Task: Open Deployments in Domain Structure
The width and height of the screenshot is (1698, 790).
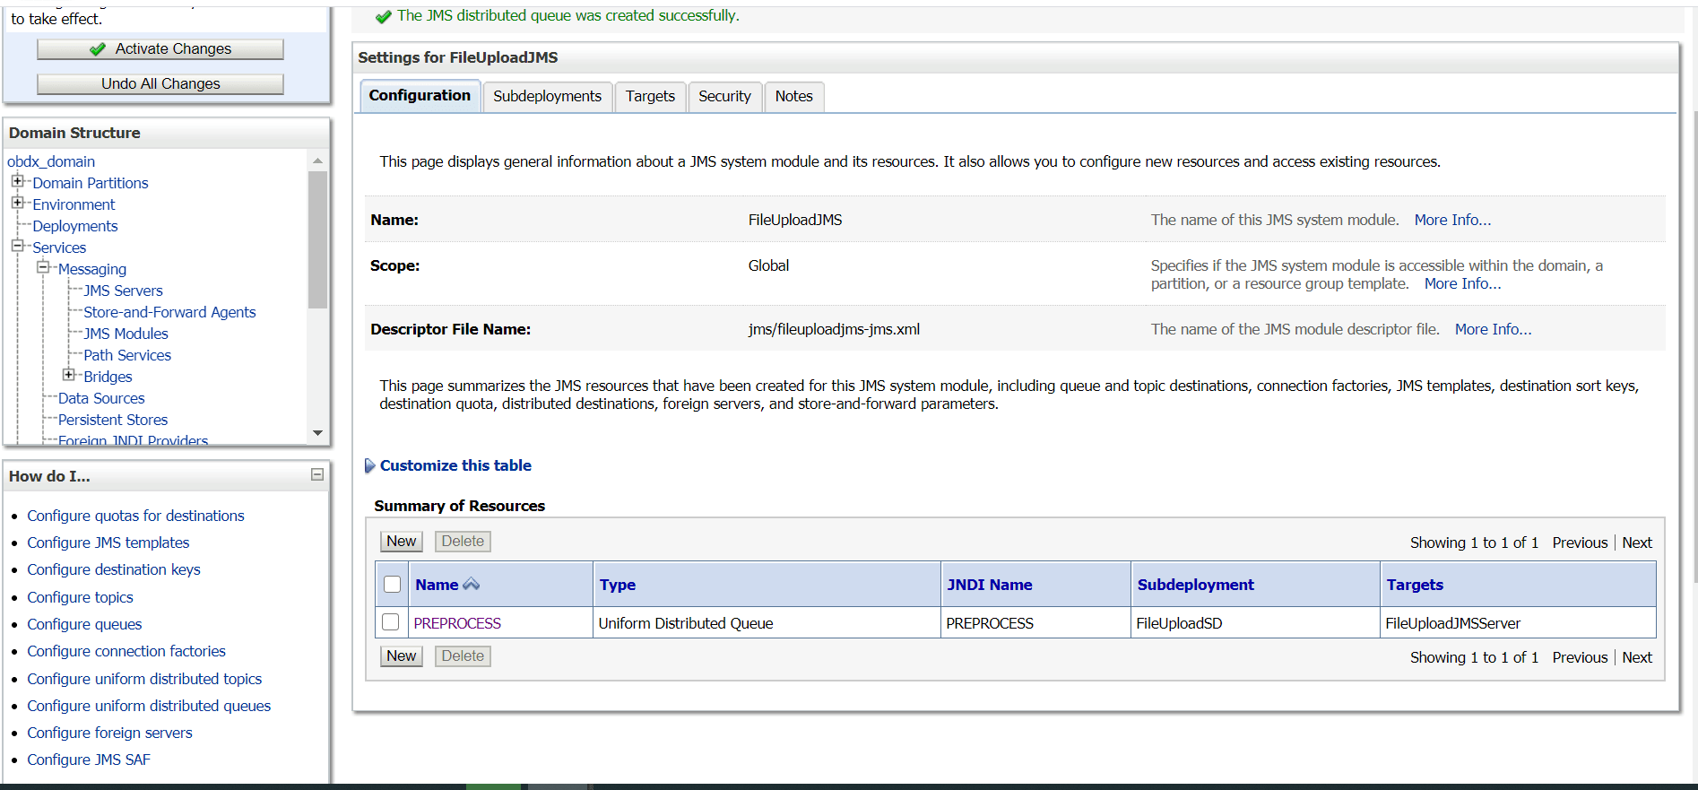Action: pyautogui.click(x=75, y=226)
